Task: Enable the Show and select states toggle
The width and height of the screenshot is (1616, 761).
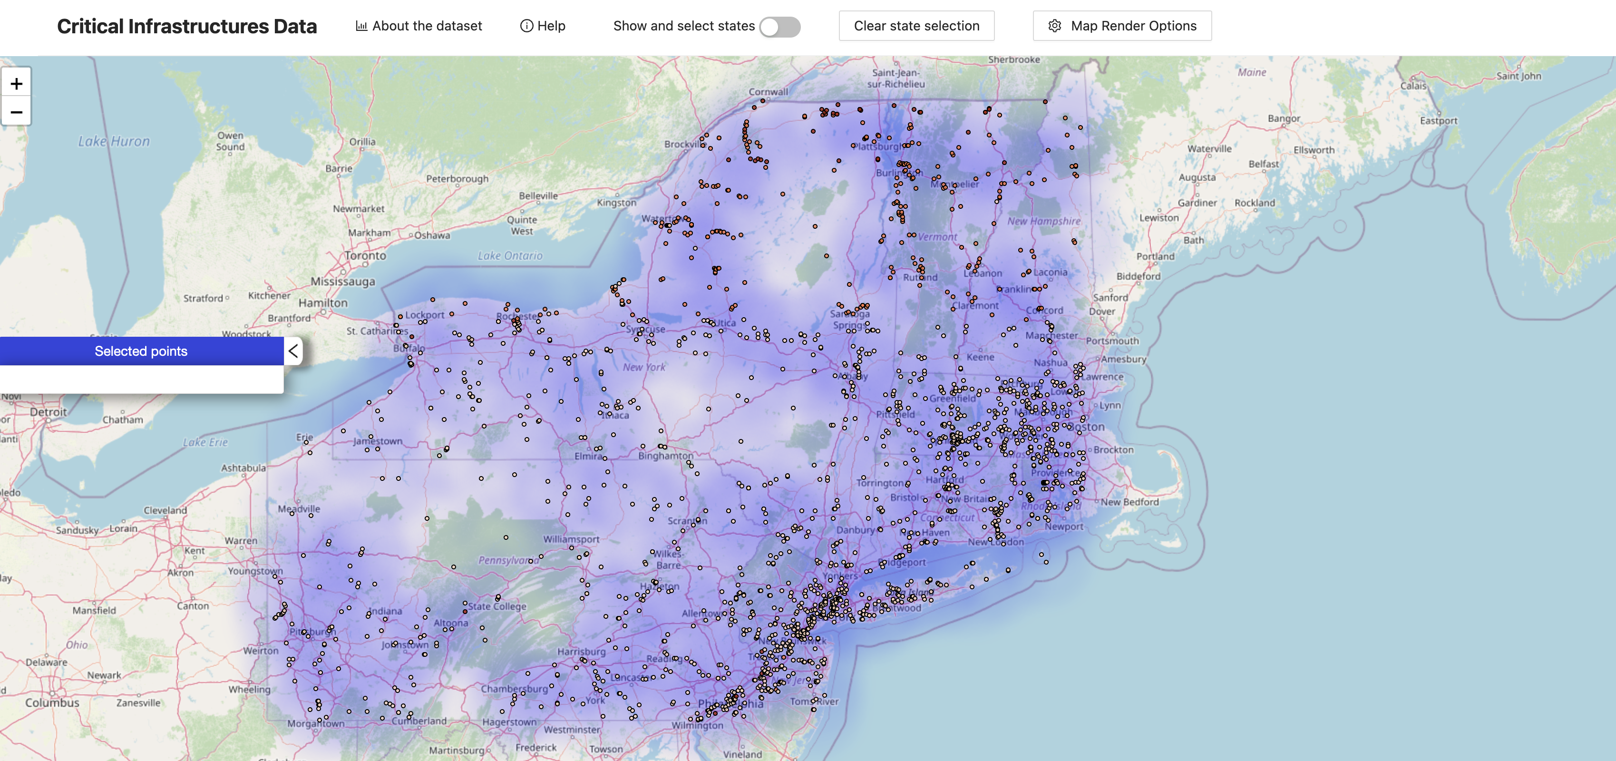Action: (780, 27)
